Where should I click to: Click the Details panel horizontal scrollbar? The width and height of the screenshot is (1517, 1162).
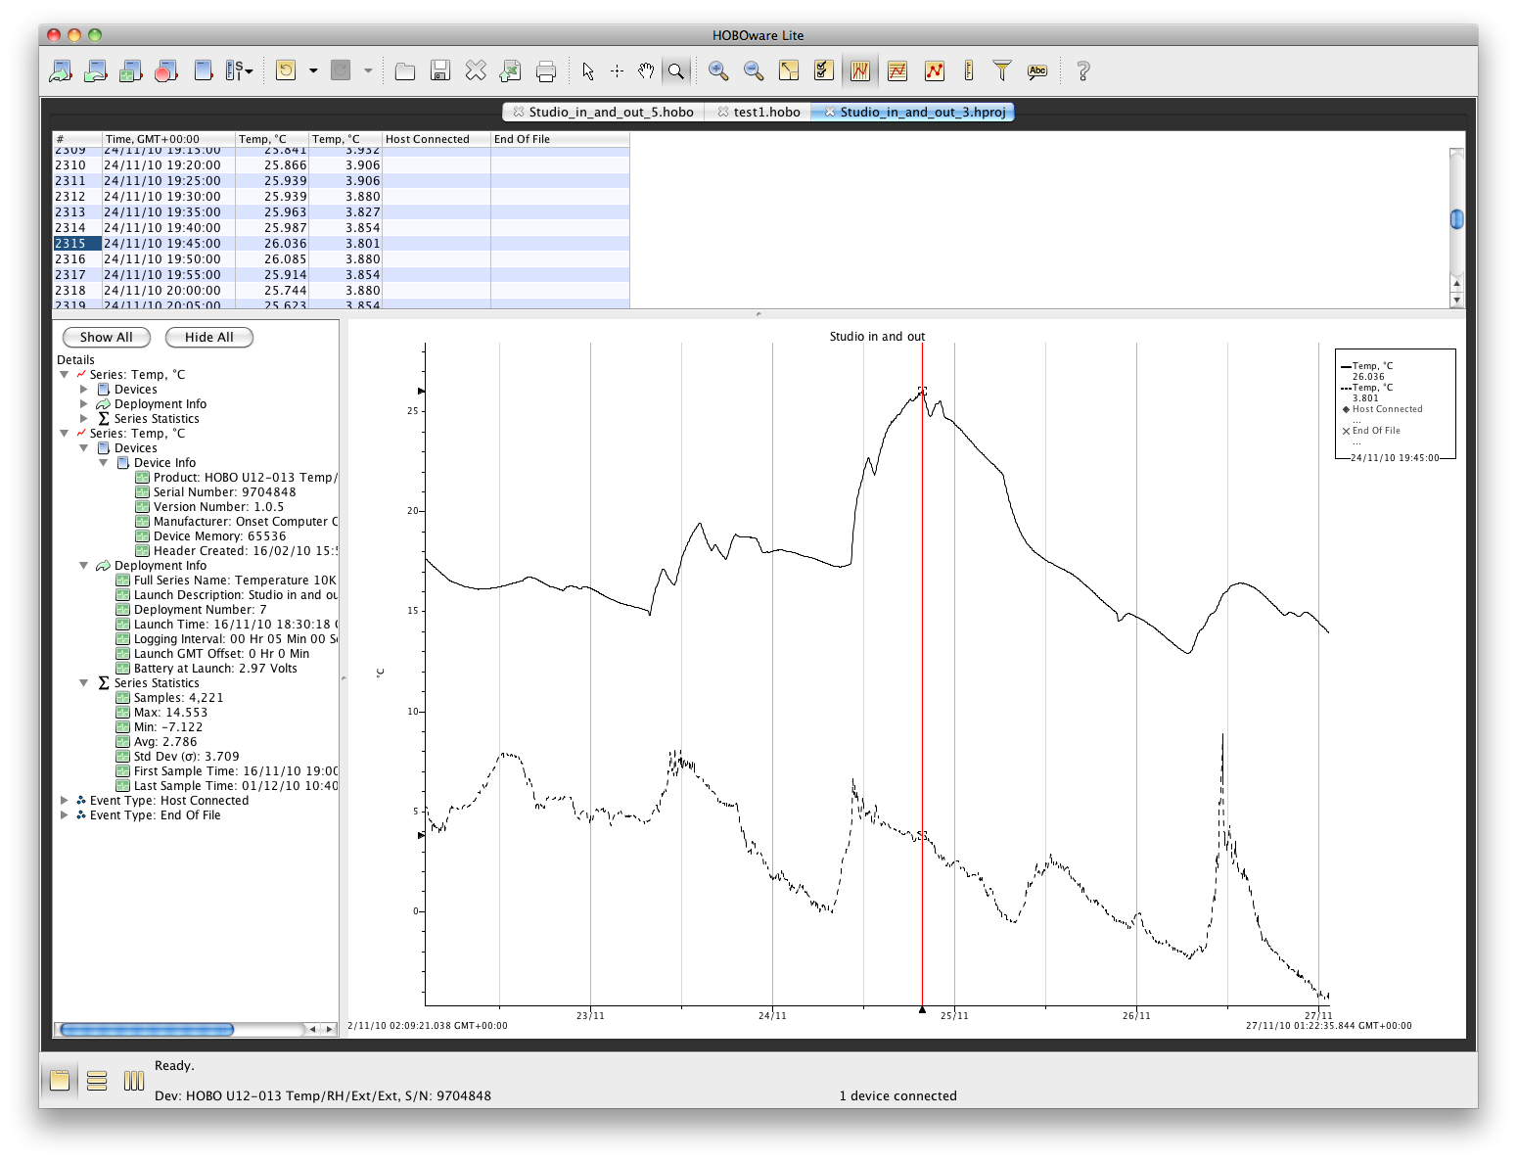[147, 1029]
